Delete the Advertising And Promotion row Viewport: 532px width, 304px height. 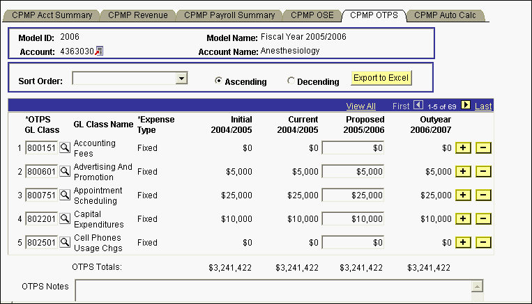point(483,171)
